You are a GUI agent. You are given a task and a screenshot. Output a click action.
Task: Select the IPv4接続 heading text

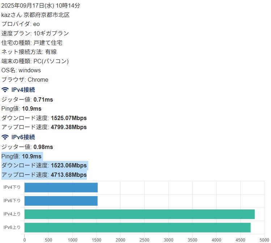coord(23,90)
